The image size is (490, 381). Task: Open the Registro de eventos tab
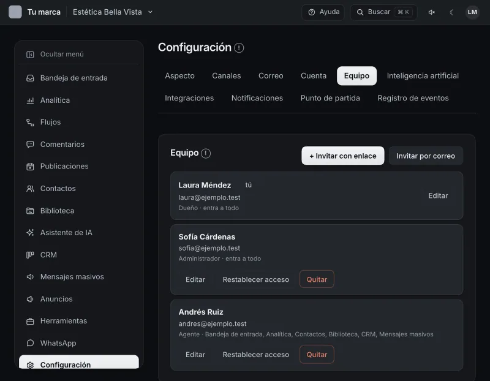[413, 98]
